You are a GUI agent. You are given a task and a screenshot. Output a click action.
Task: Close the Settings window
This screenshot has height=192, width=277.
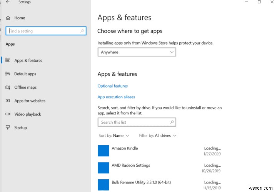[x=272, y=2]
